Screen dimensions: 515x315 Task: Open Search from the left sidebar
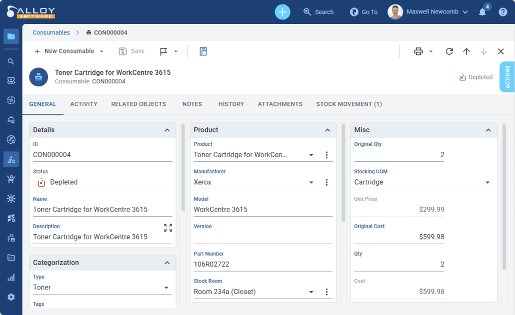(10, 61)
